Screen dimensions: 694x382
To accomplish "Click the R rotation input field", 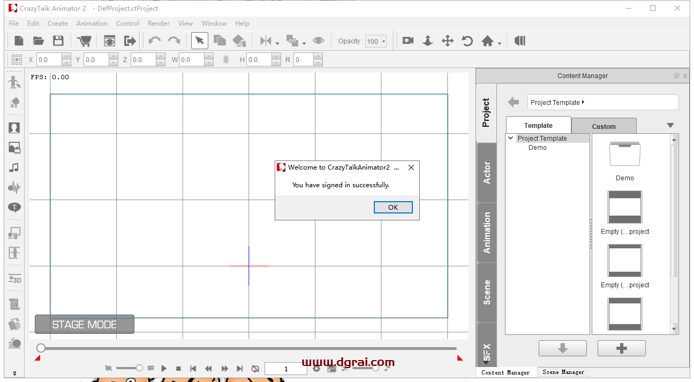I will tap(304, 60).
